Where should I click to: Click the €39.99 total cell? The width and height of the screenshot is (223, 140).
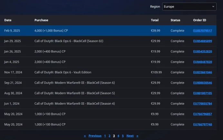[x=155, y=31]
